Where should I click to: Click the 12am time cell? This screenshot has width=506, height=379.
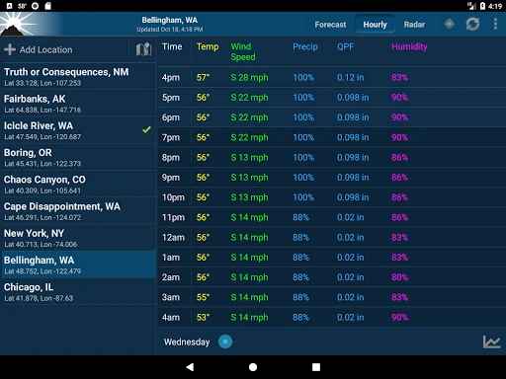pos(173,238)
